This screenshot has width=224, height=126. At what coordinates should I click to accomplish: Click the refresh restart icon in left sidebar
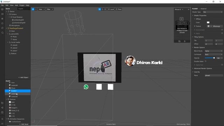click(x=2, y=28)
